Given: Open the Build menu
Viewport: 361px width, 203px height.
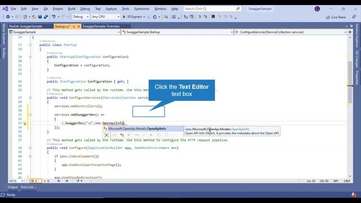Looking at the screenshot, I should (x=72, y=9).
